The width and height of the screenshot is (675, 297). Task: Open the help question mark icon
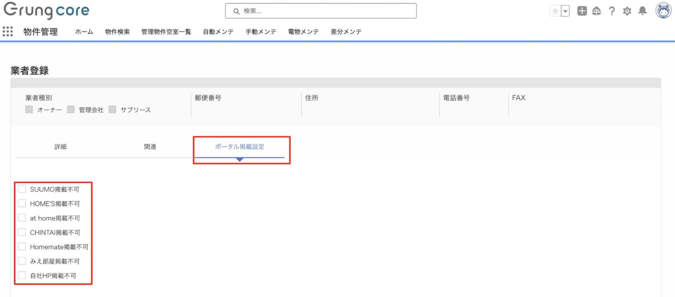[x=612, y=11]
